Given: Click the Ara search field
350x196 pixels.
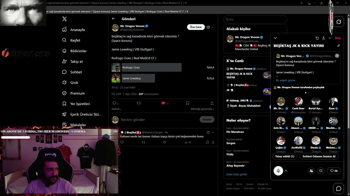Looking at the screenshot, I should tap(255, 20).
